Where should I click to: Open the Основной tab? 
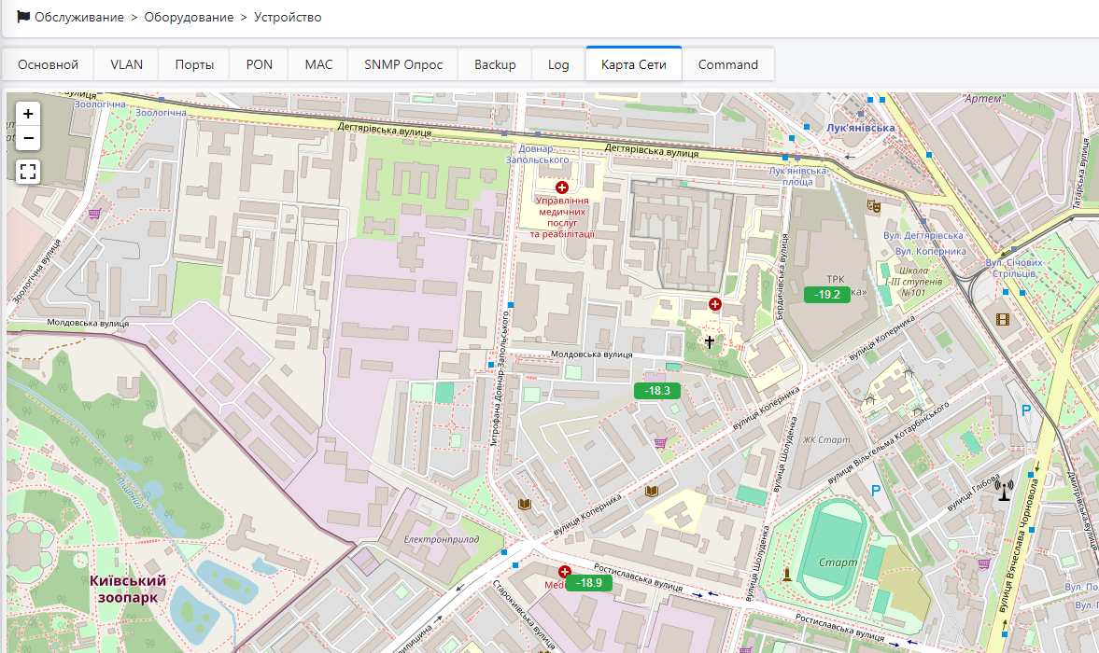point(49,64)
